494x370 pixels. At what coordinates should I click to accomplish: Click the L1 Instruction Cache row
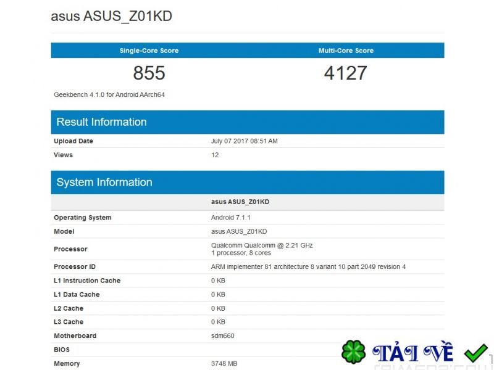coord(247,280)
